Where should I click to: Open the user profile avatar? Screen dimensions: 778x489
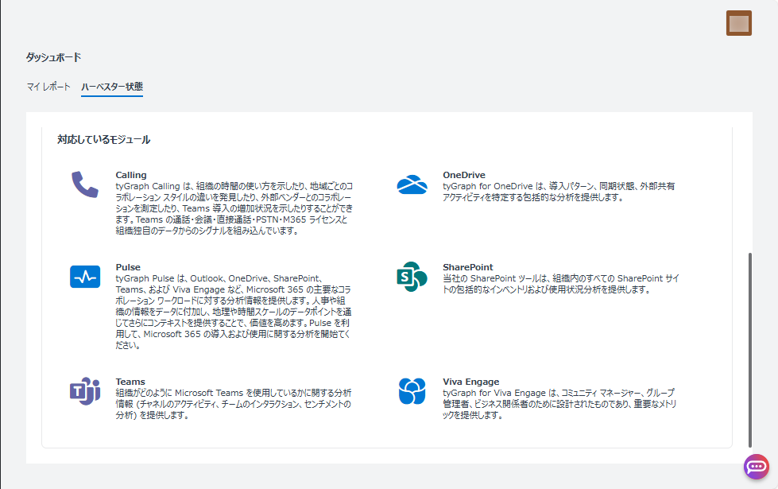coord(739,23)
